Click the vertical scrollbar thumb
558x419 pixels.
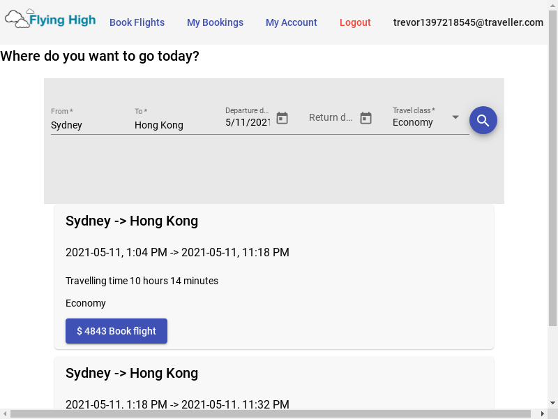pos(552,168)
